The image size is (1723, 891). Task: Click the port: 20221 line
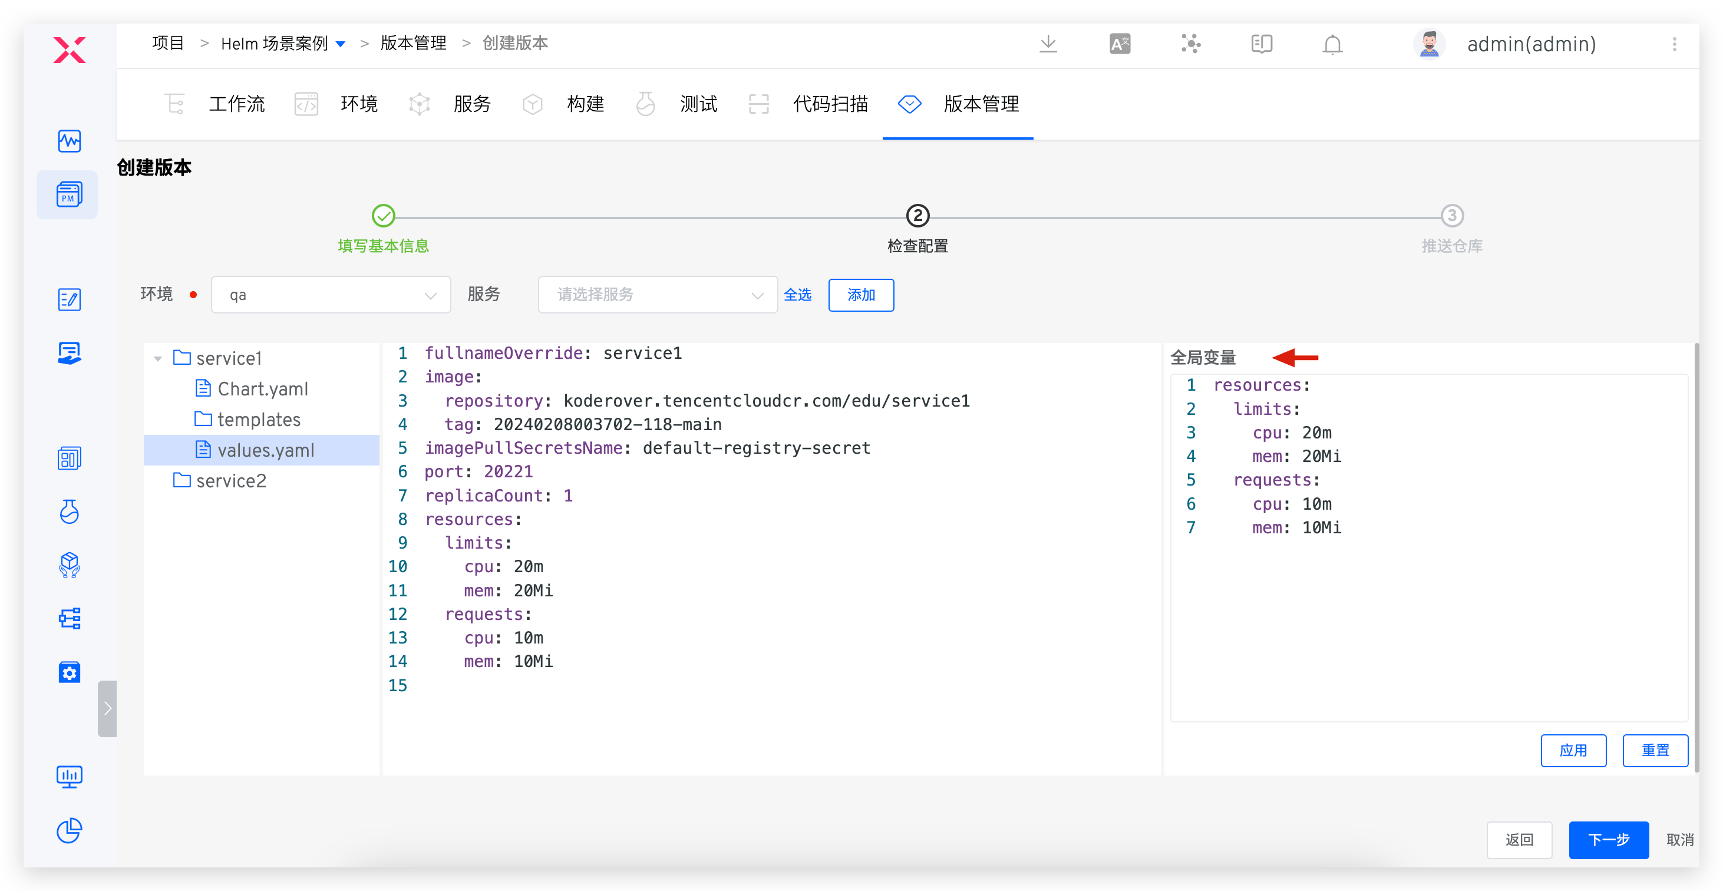478,472
